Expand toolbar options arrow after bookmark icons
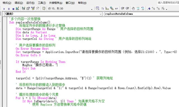 (x=167, y=9)
